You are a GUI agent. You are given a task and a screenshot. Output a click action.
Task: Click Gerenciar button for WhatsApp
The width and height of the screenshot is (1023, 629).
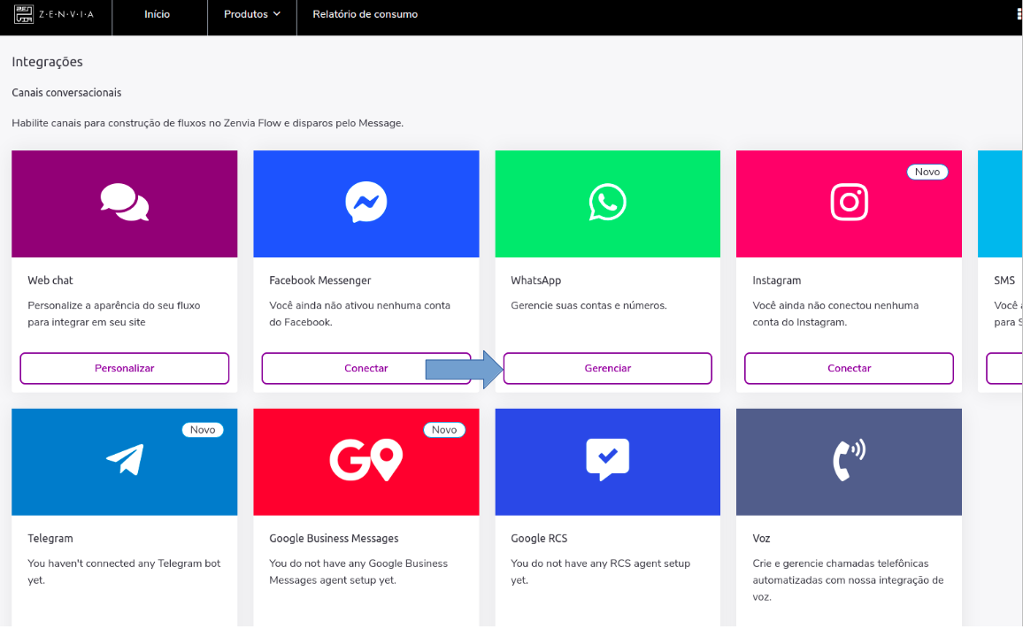pyautogui.click(x=607, y=369)
